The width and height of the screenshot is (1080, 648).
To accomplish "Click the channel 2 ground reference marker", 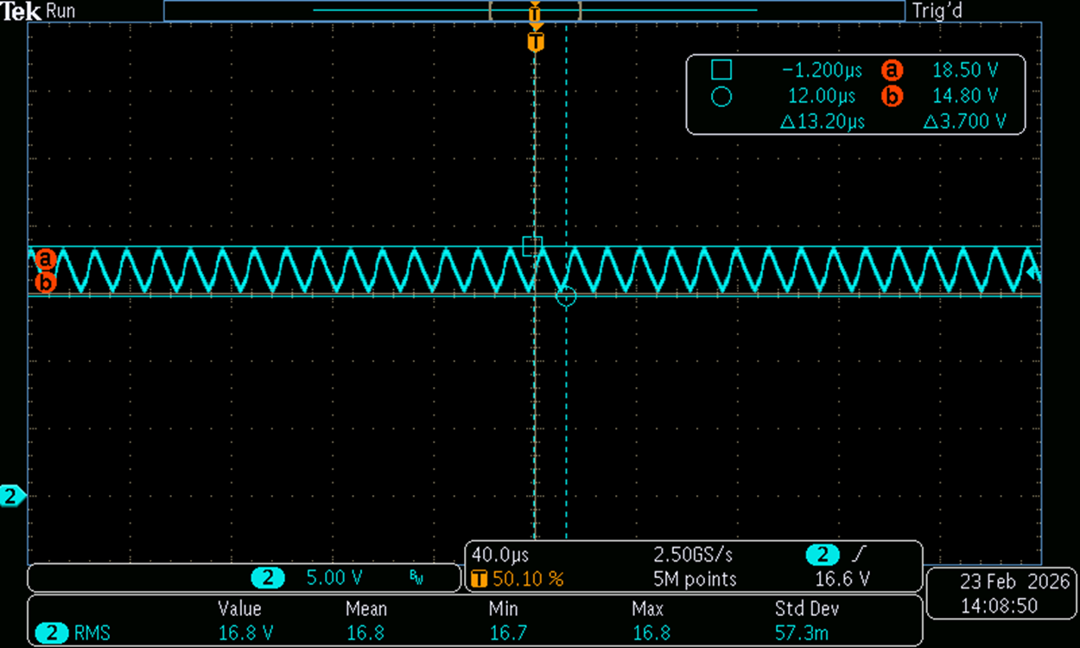I will tap(13, 496).
